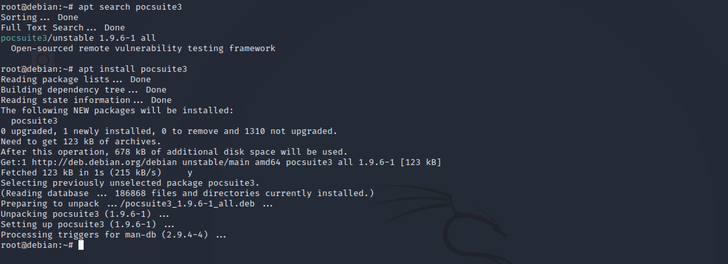Click the 'Open-sourced remote vulnerability testing framework' description
The width and height of the screenshot is (728, 264).
[x=143, y=48]
